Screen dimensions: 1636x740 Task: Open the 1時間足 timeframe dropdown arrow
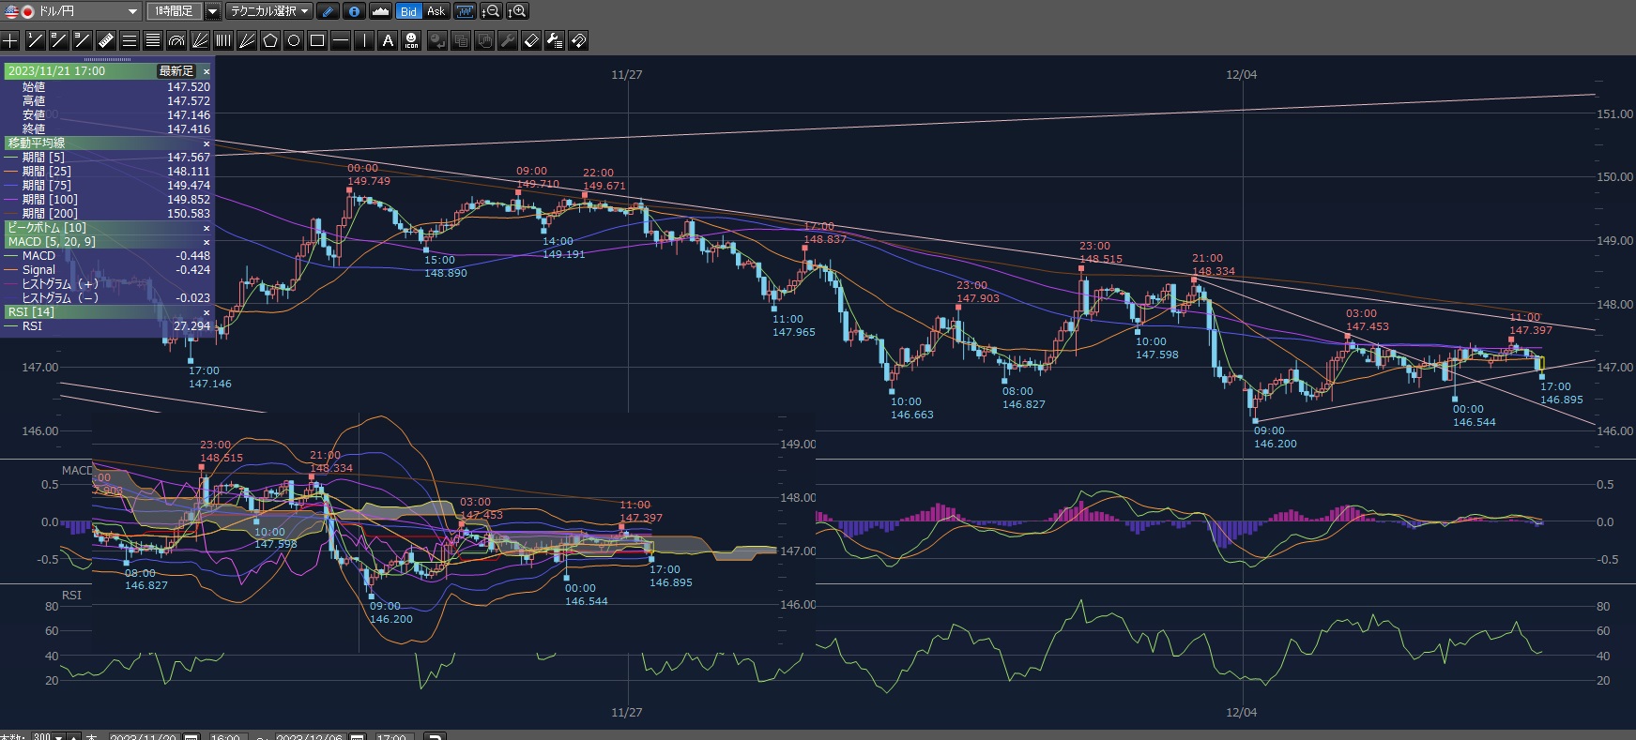(212, 11)
